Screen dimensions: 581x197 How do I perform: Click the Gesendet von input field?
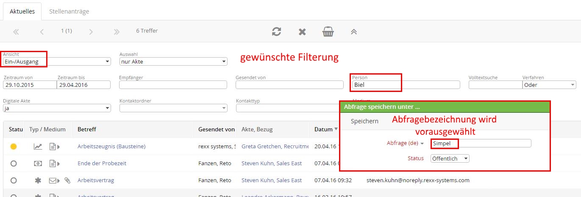pyautogui.click(x=290, y=85)
